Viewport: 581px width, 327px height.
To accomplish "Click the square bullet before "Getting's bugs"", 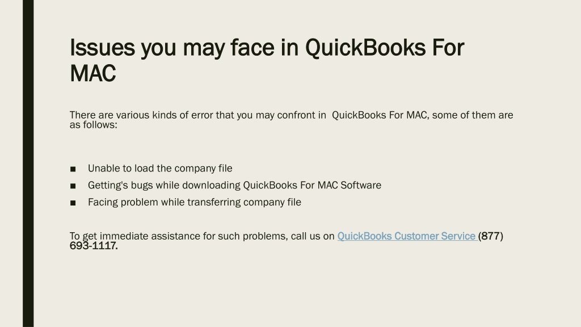I will tap(73, 186).
